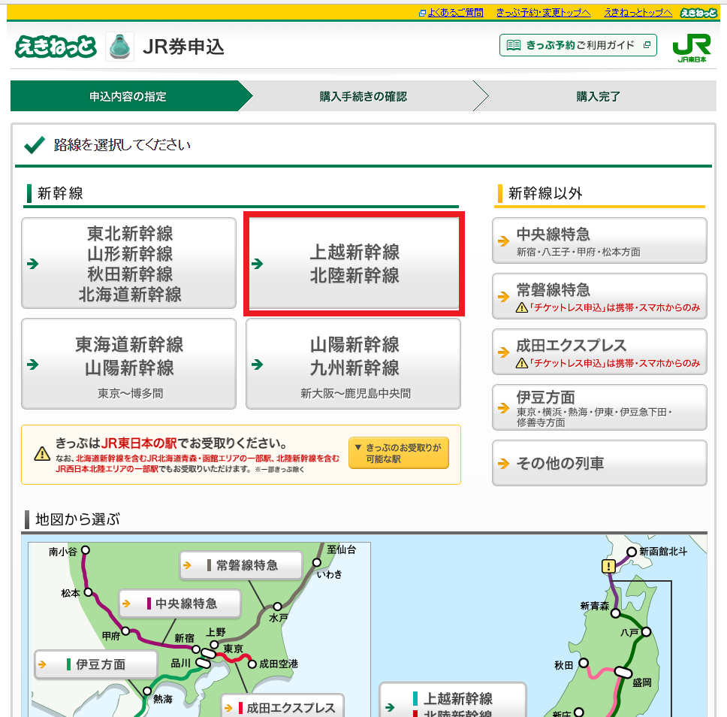727x717 pixels.
Task: Select the 成田エクスプレス button in the 新幹線以外 list
Action: 599,352
